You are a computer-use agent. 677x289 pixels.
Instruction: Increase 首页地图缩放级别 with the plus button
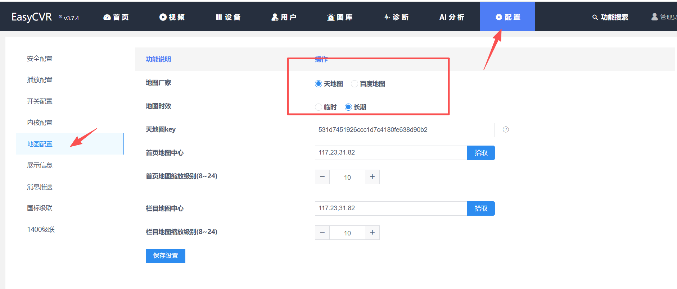(373, 177)
